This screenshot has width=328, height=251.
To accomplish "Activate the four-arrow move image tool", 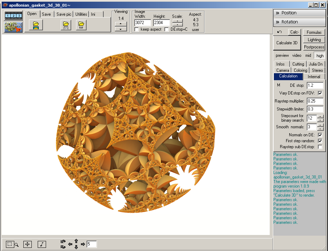I will click(28, 244).
